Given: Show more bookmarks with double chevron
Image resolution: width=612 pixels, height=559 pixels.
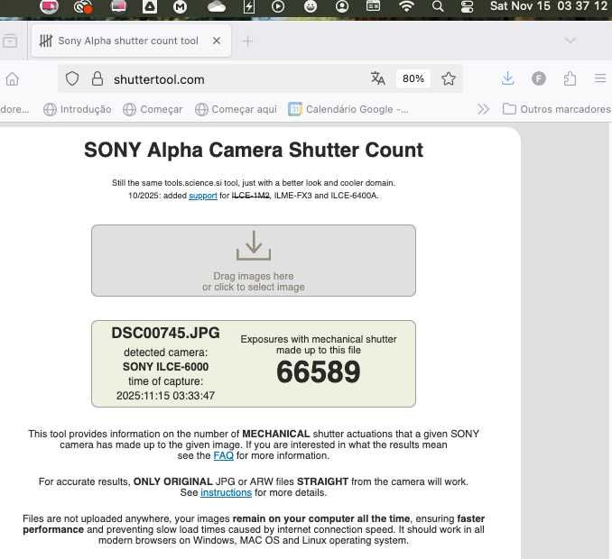Looking at the screenshot, I should pyautogui.click(x=483, y=109).
